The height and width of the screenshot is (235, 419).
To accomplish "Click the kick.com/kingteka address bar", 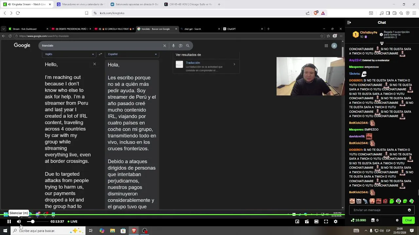I will 196,13.
